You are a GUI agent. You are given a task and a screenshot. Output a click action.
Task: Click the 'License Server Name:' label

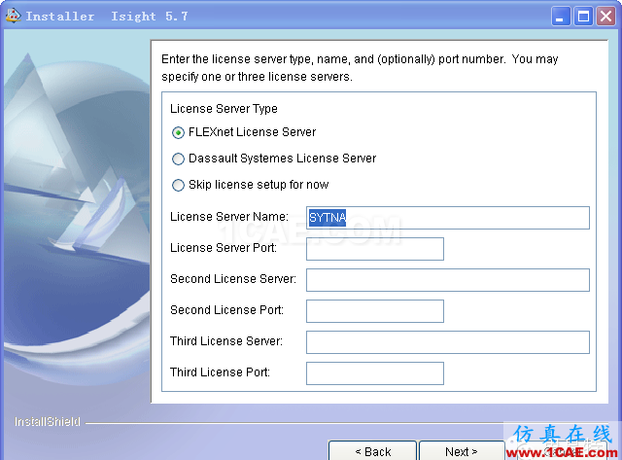[229, 217]
